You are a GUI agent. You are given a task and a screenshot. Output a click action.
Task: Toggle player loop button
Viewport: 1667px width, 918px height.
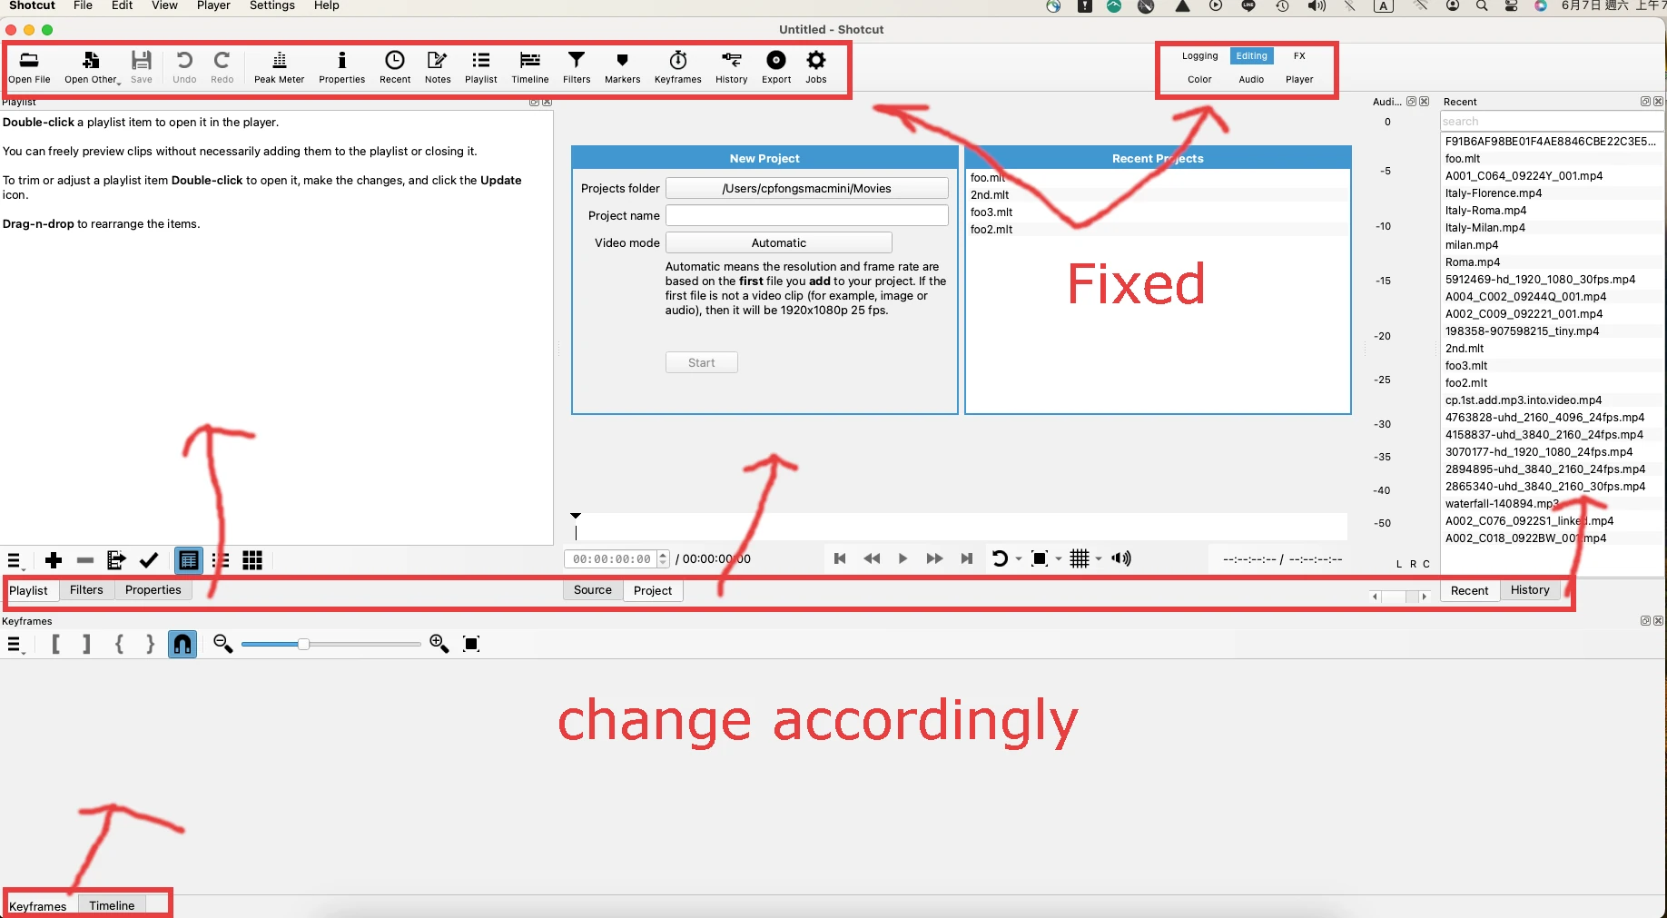coord(1000,558)
